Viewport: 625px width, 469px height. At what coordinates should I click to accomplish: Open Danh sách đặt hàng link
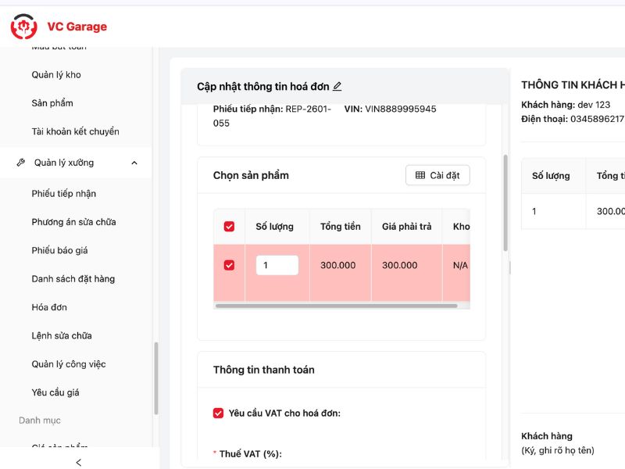point(73,279)
